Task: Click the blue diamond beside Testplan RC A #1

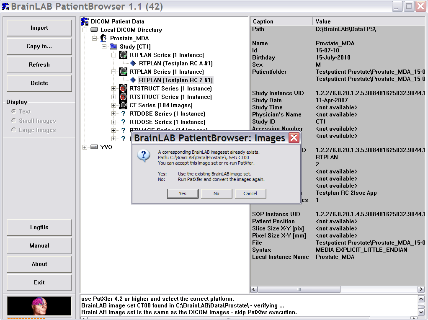Action: [133, 63]
